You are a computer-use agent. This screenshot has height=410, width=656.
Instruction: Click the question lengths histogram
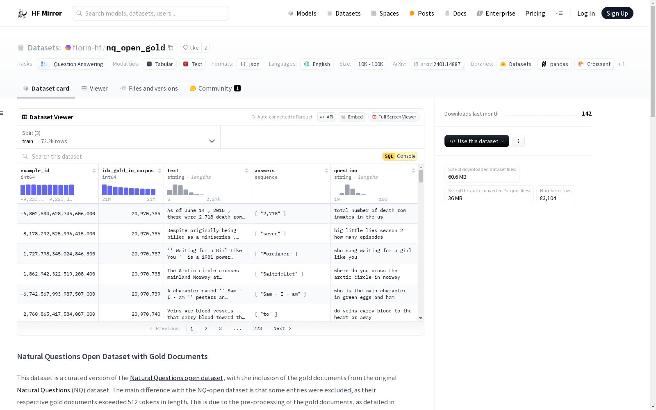pos(361,190)
